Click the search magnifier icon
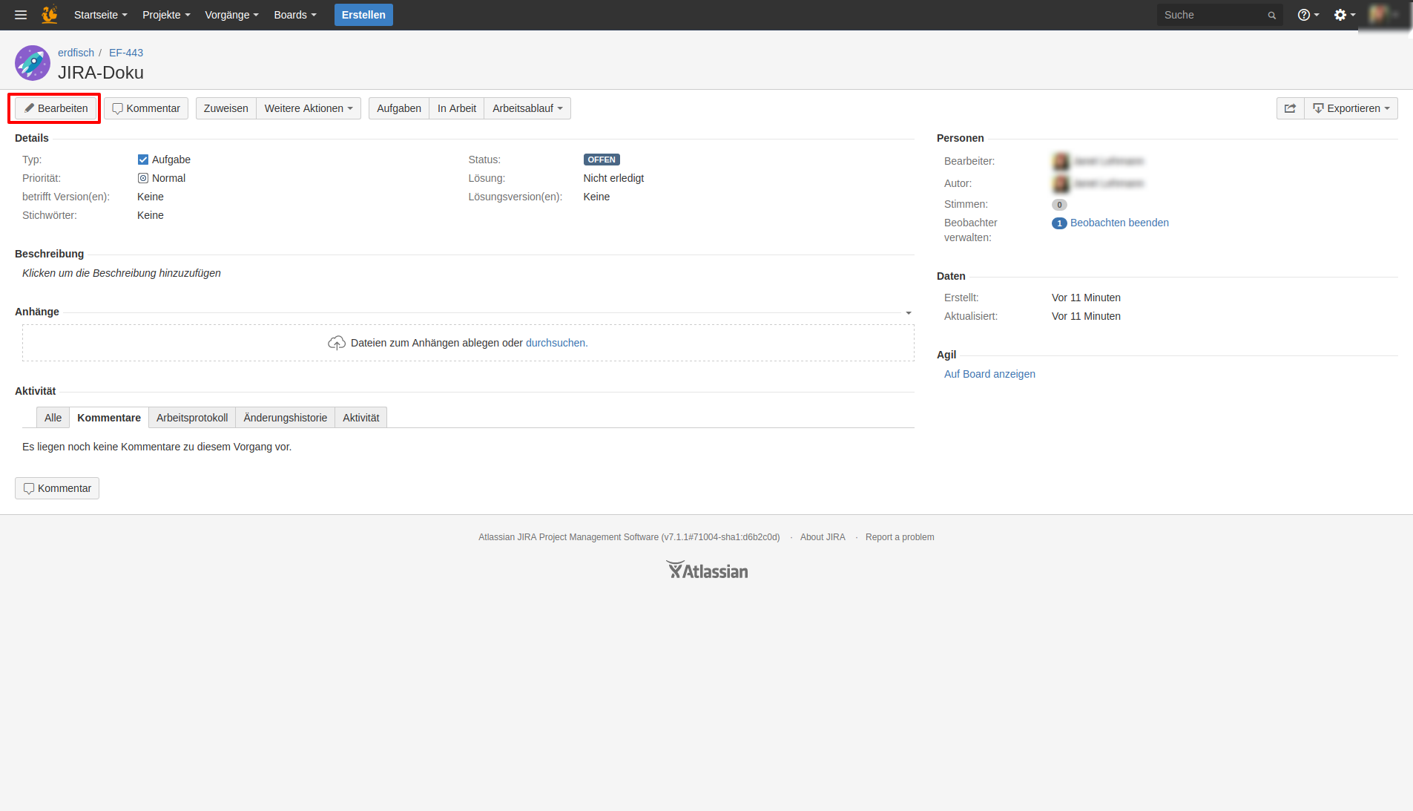 click(x=1271, y=16)
